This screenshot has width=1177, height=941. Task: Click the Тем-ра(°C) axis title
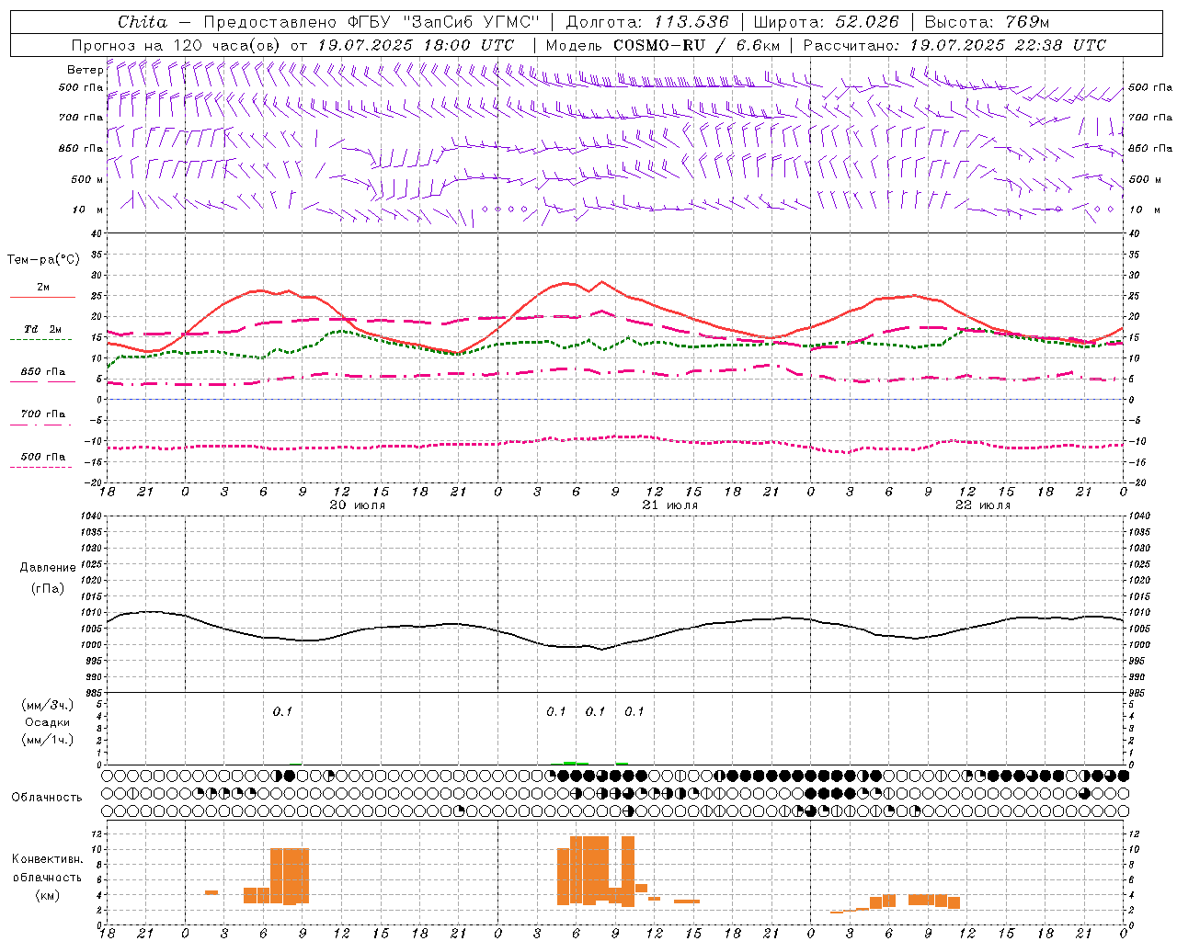[43, 260]
